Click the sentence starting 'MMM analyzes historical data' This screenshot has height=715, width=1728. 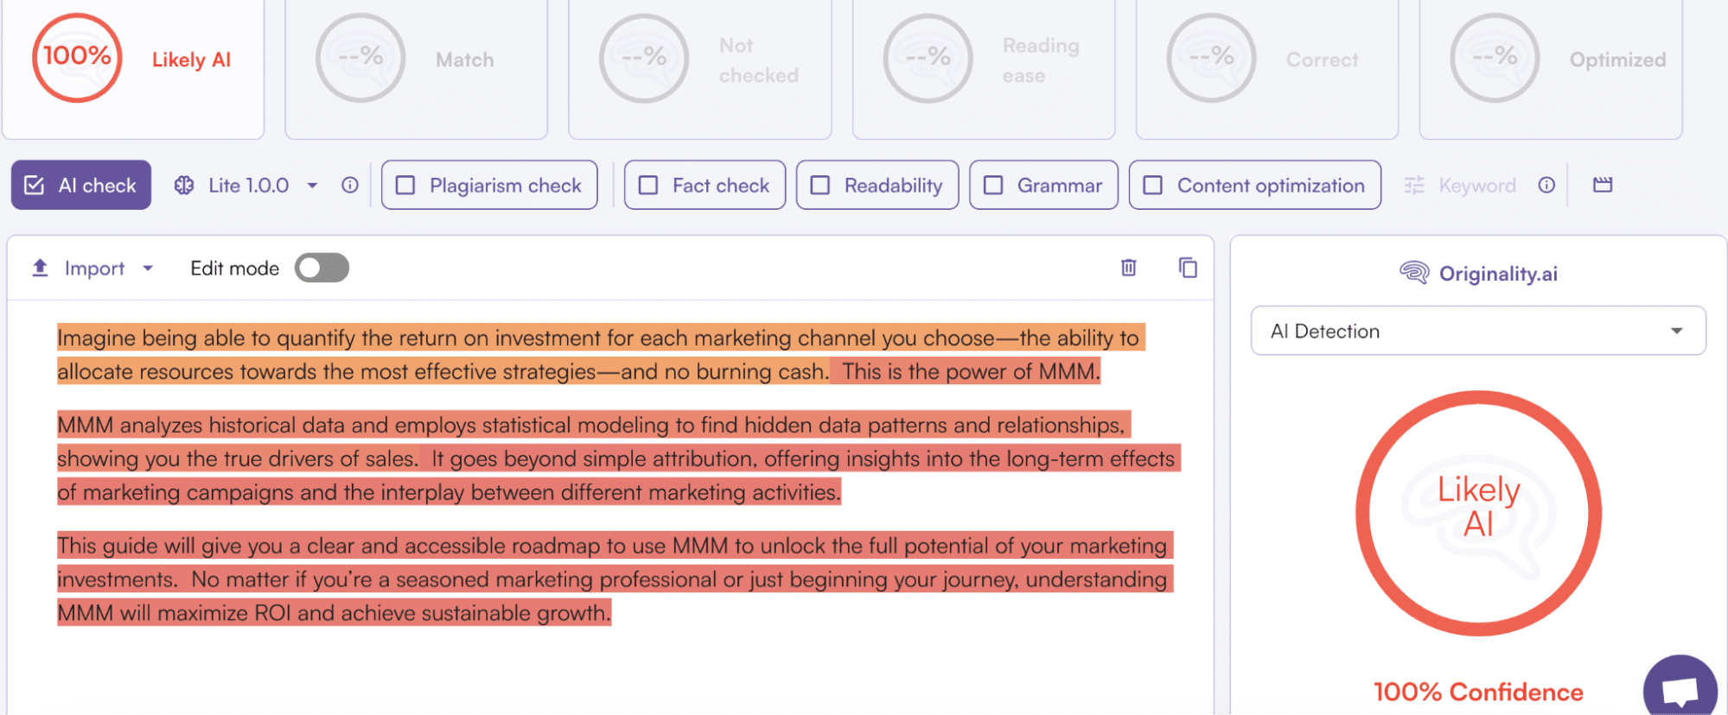[593, 441]
